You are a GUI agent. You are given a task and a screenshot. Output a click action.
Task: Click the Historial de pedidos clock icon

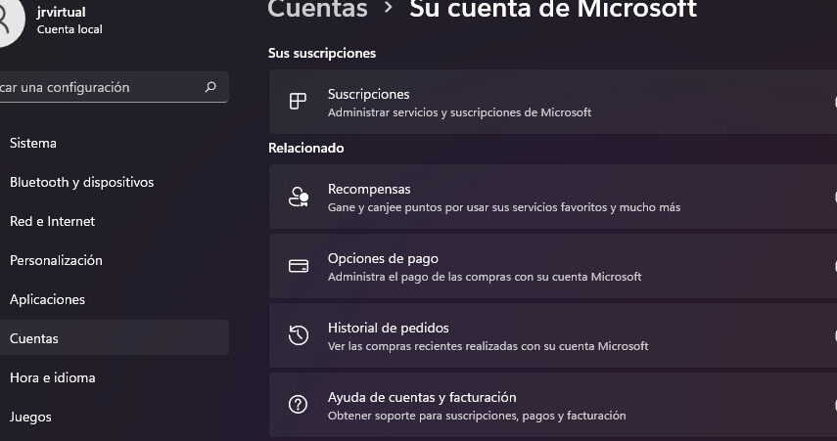(299, 335)
